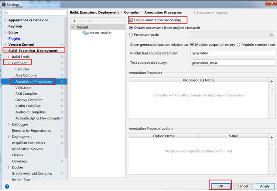
Task: Click the settings search field
Action: pos(34,13)
